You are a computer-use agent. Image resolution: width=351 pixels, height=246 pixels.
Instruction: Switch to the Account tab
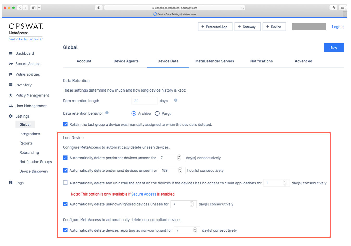click(x=84, y=61)
